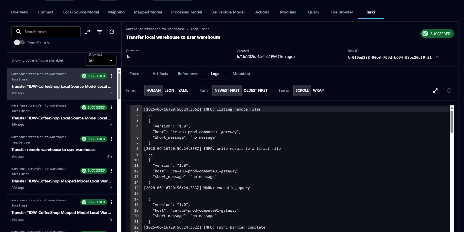Open the Metadata tab

(241, 74)
